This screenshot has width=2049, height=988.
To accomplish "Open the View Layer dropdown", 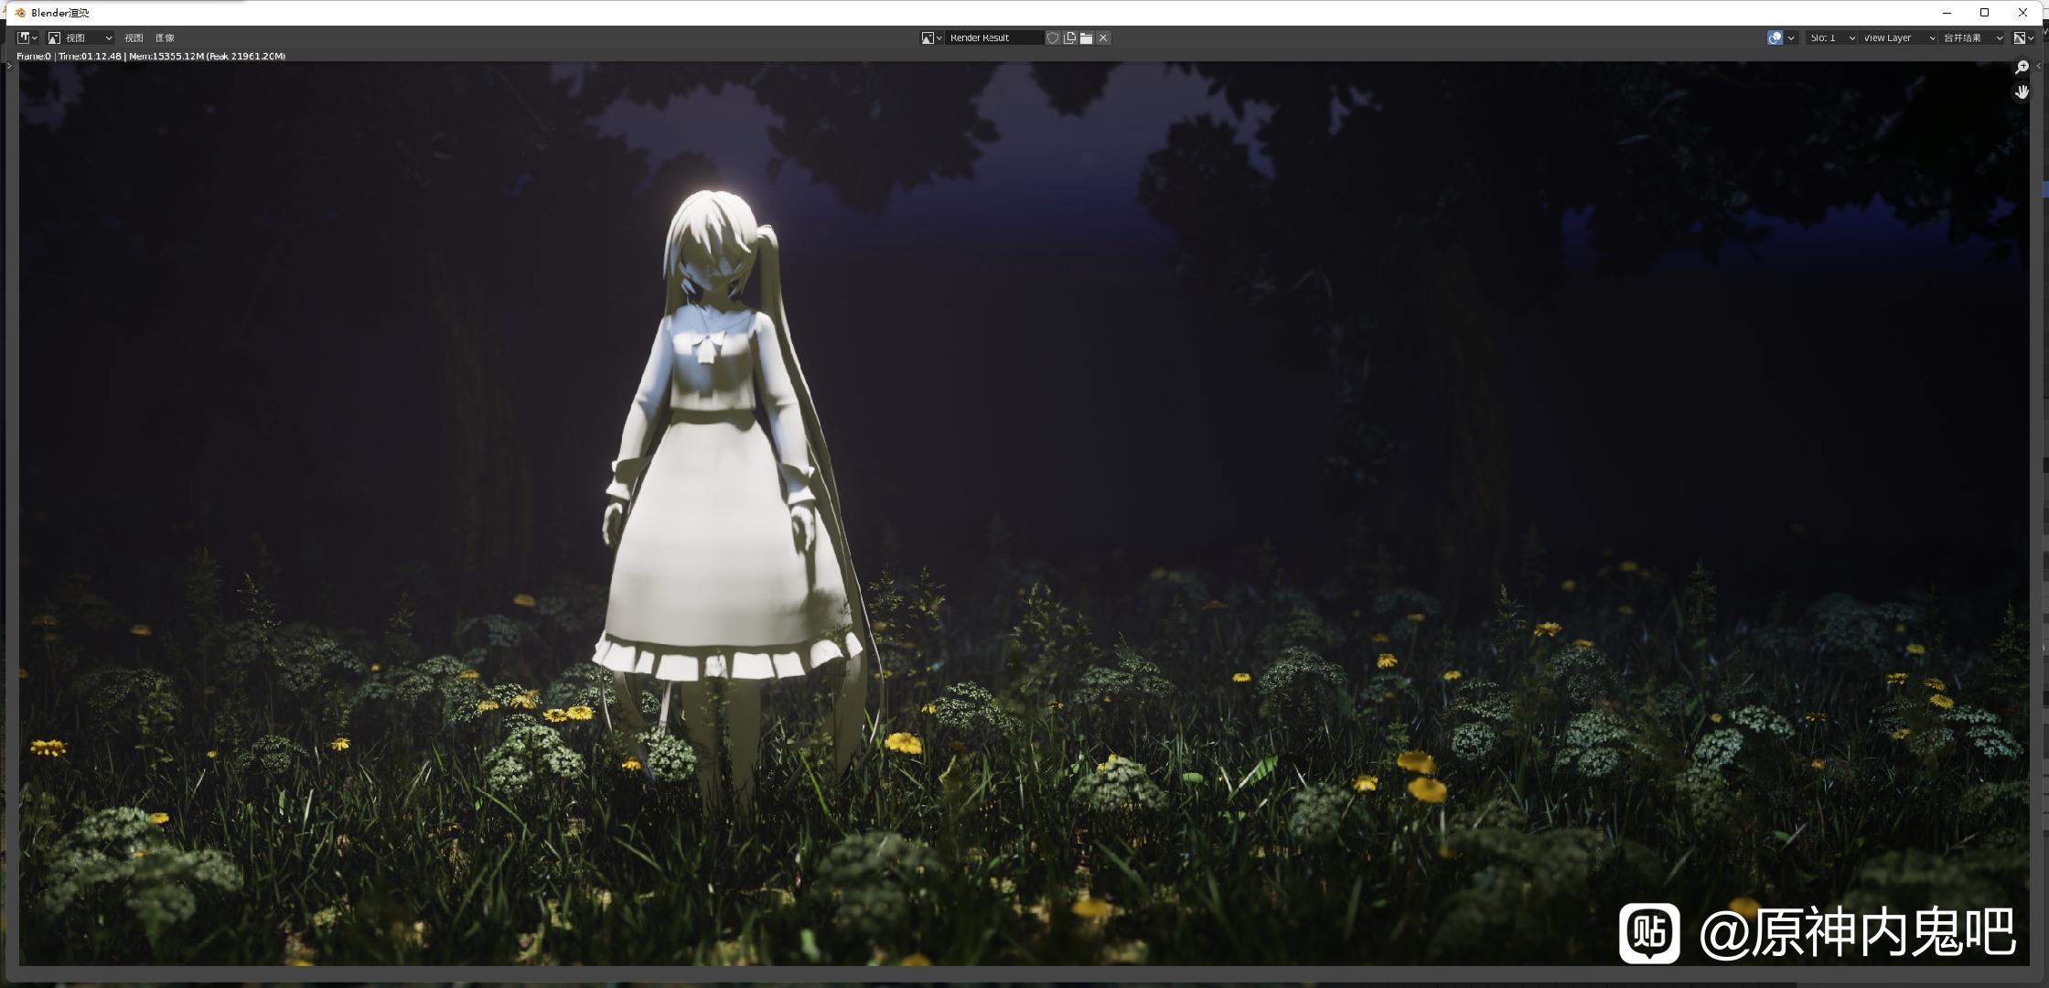I will (1899, 38).
